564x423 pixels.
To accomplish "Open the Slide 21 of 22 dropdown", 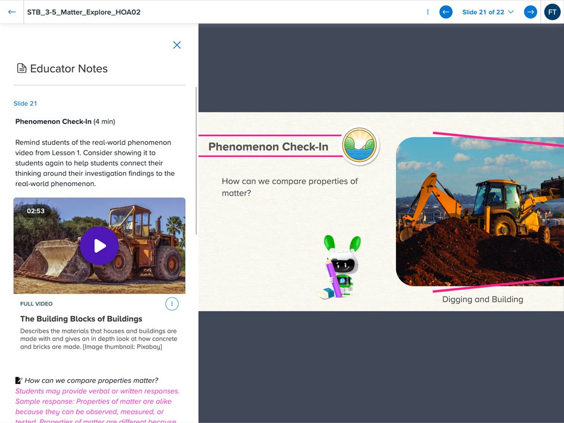I will tap(488, 12).
